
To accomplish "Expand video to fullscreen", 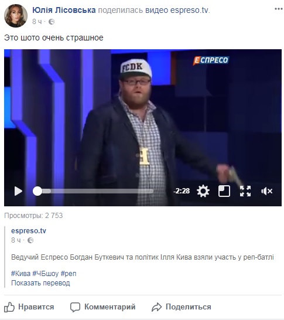I will point(245,191).
